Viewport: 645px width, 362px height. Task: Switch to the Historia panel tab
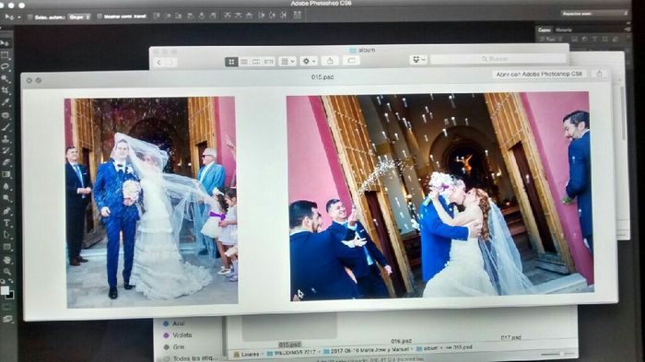coord(563,29)
